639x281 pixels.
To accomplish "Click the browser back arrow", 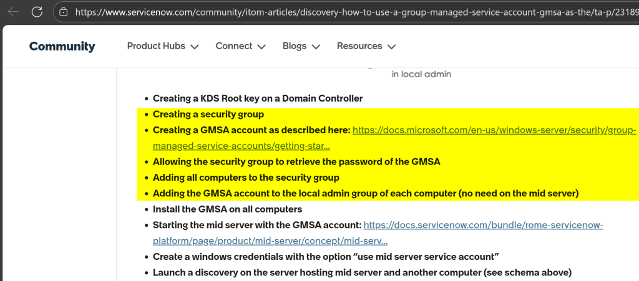I will click(x=13, y=11).
